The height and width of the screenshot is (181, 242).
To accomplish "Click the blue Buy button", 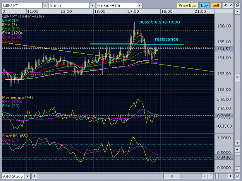I will [204, 5].
